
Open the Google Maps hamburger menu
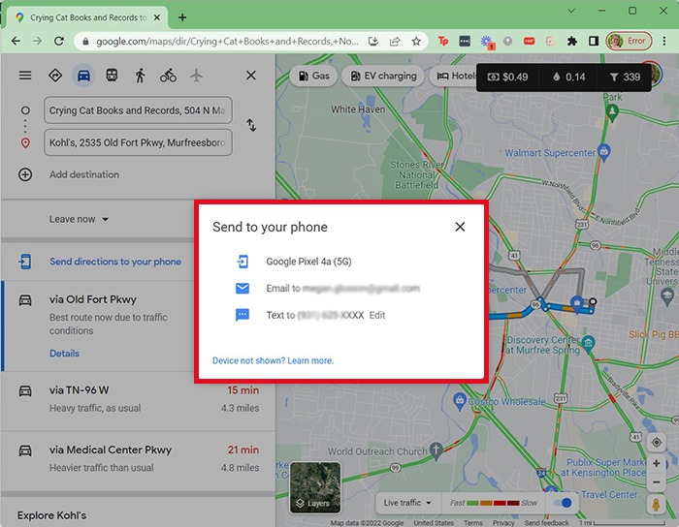(x=25, y=76)
